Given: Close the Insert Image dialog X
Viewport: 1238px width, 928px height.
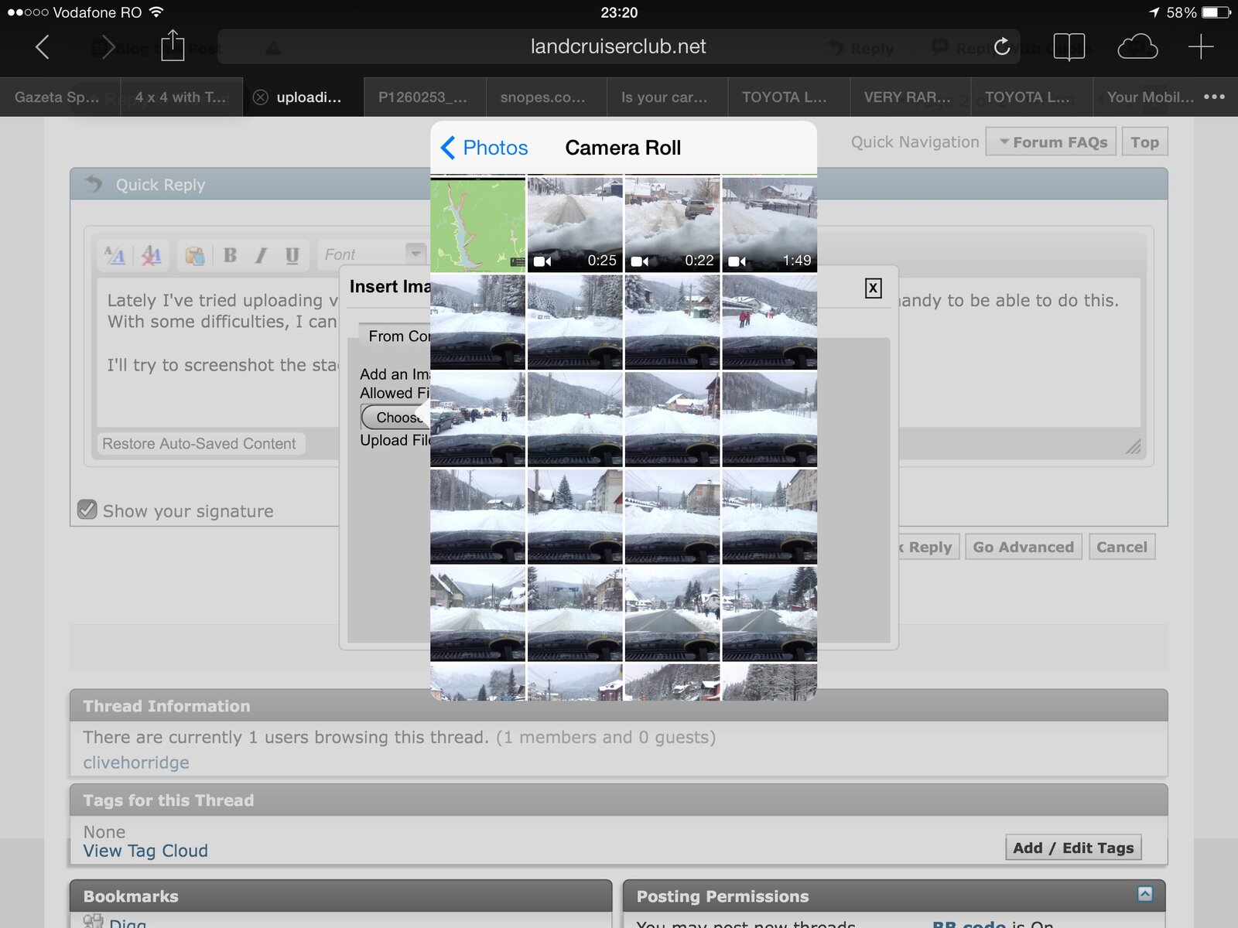Looking at the screenshot, I should pyautogui.click(x=873, y=288).
